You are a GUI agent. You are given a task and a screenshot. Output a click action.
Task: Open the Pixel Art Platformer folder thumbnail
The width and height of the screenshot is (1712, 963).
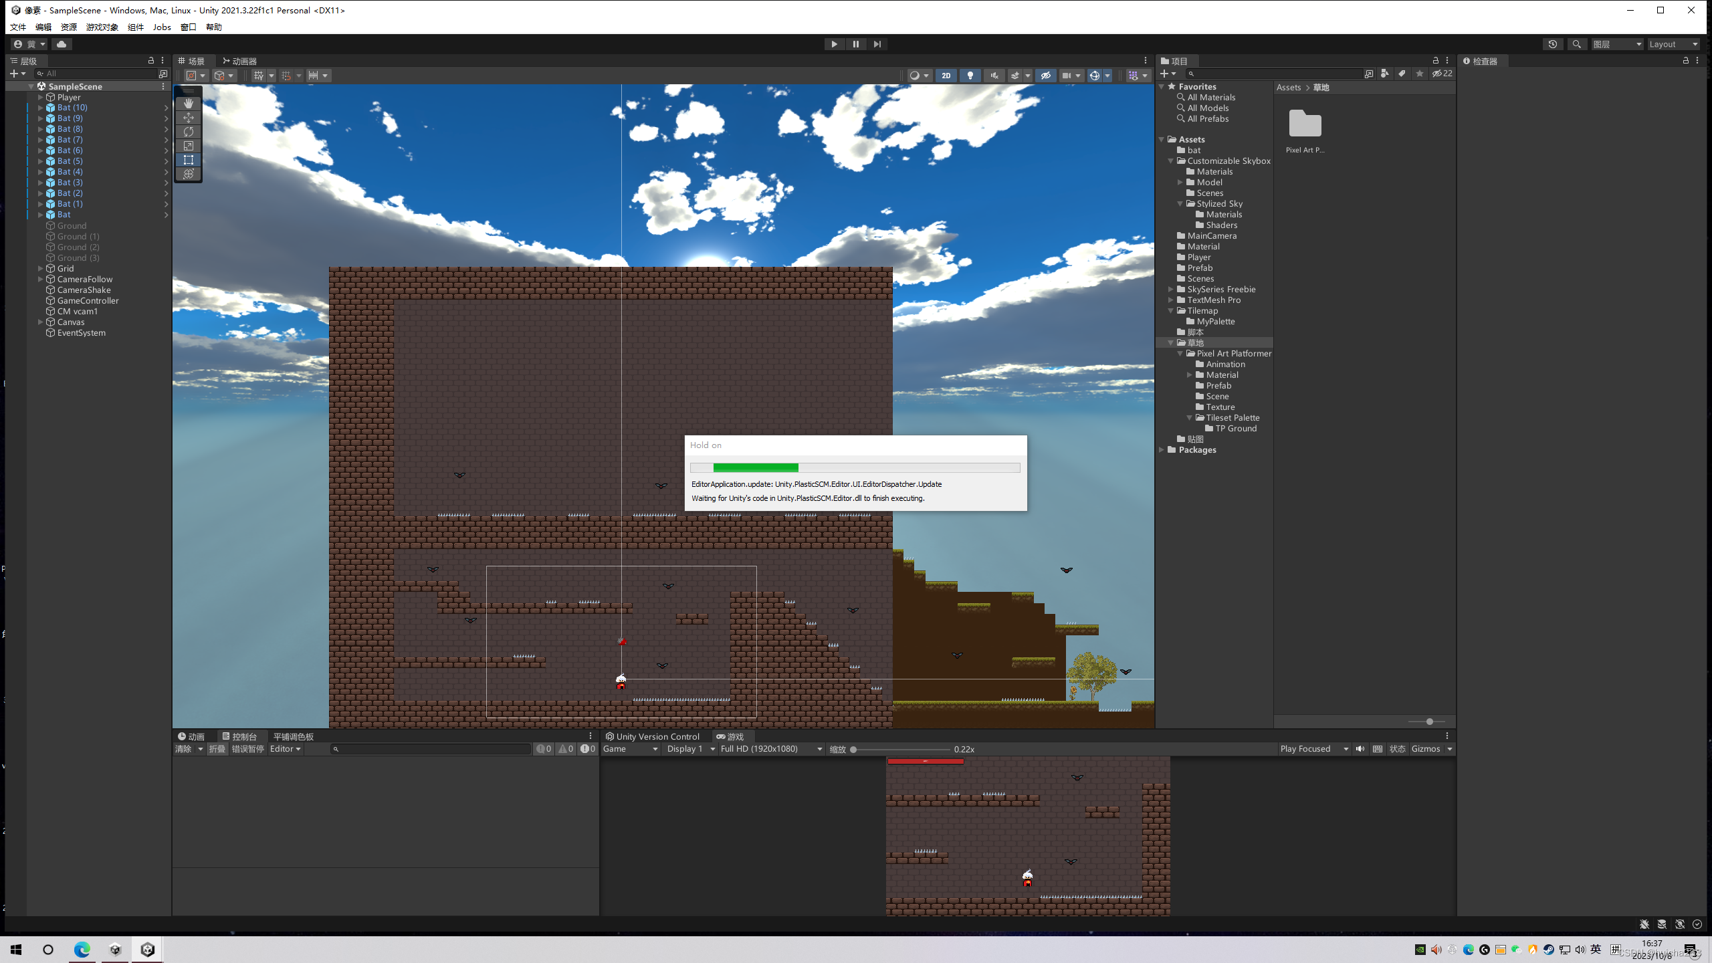click(1305, 124)
